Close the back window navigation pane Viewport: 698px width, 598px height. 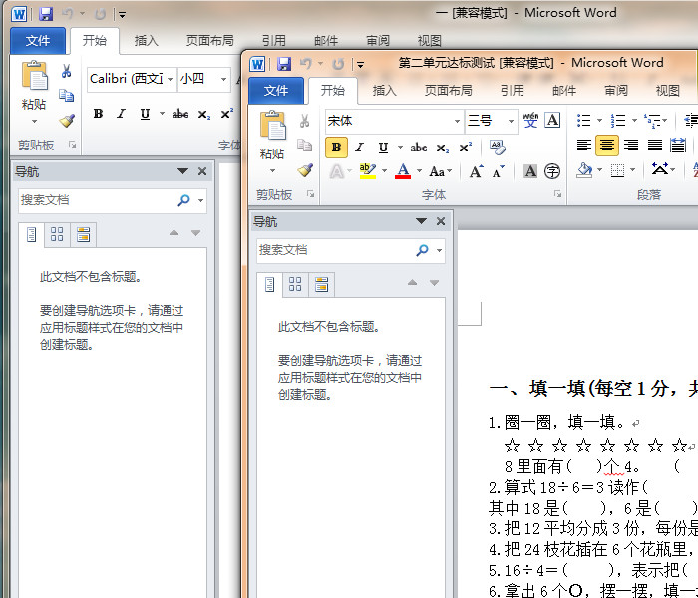(202, 171)
